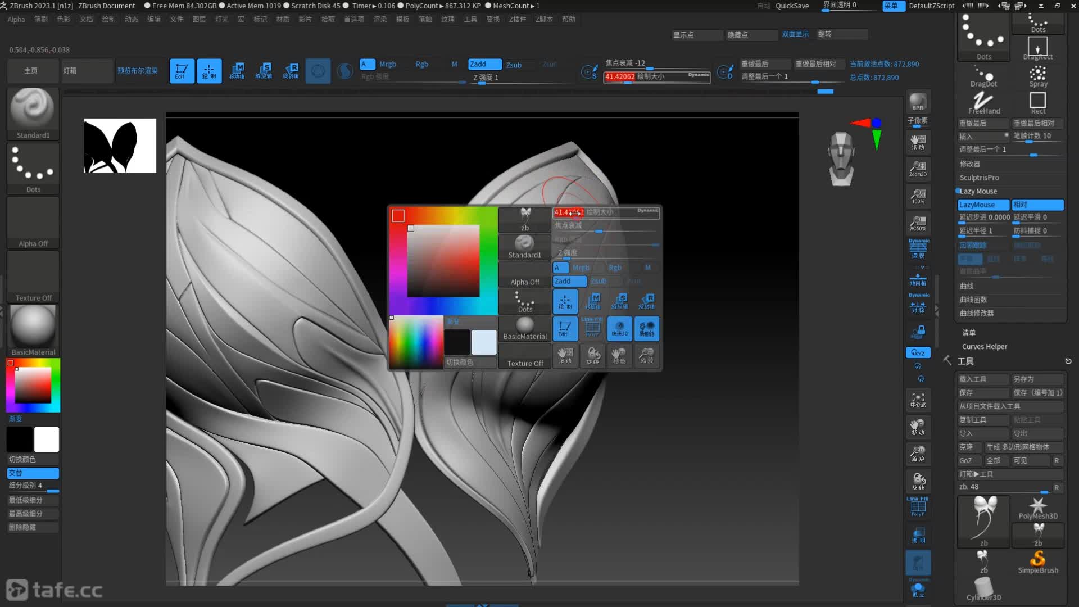The width and height of the screenshot is (1079, 607).
Task: Toggle Transparency (透明) in right shelf
Action: pyautogui.click(x=918, y=535)
